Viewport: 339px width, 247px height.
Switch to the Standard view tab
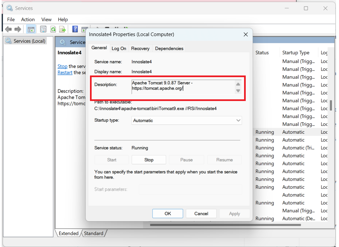pos(94,233)
